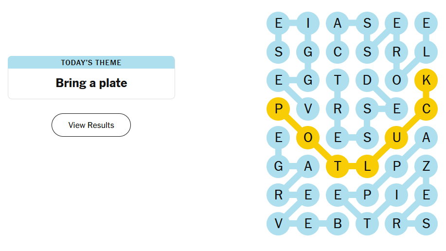Screen dimensions: 446x251
Task: Click the yellow highlighted L tile
Action: click(x=367, y=166)
